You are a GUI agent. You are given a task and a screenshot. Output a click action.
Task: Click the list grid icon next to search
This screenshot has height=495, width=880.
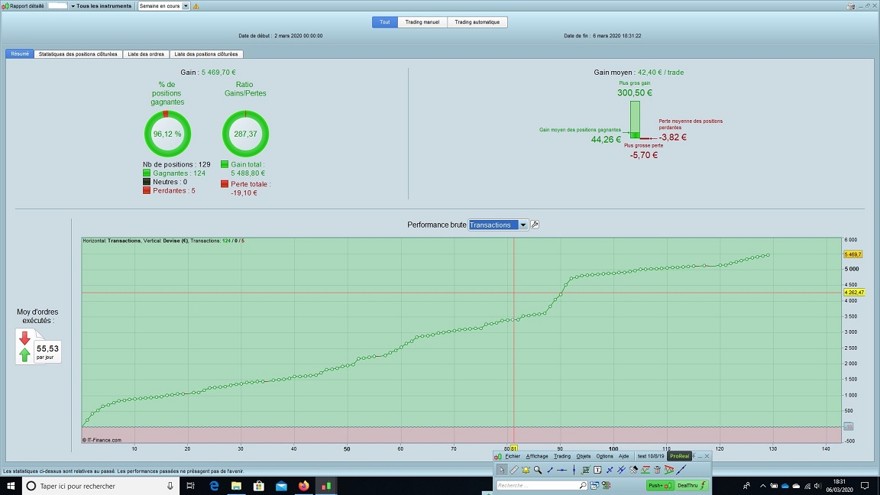tap(606, 486)
